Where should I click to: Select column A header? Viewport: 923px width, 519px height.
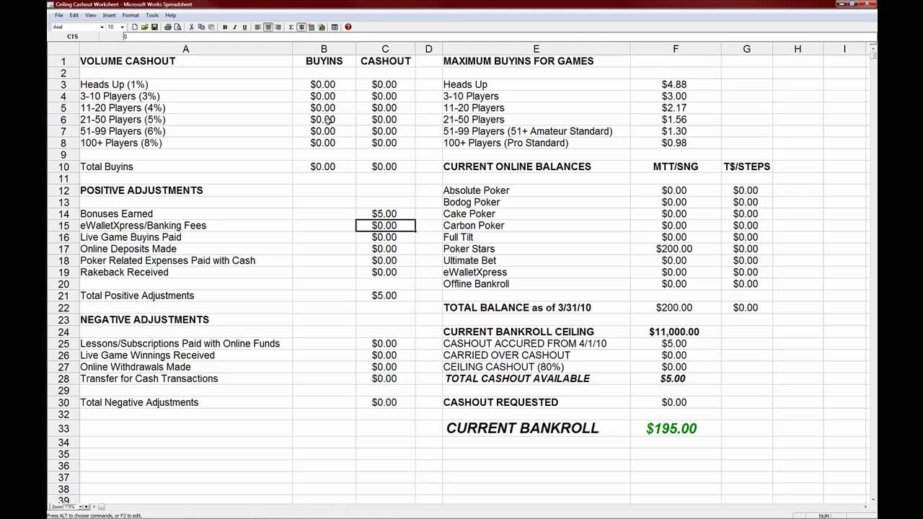[x=185, y=49]
